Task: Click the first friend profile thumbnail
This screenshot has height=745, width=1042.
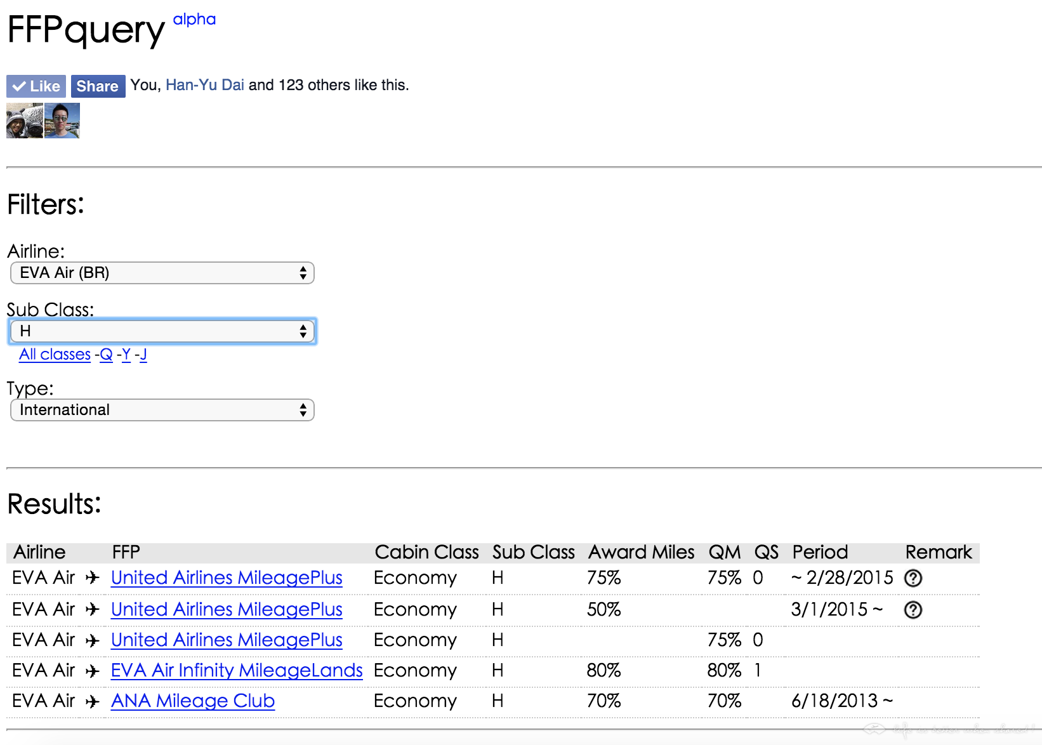Action: (x=25, y=121)
